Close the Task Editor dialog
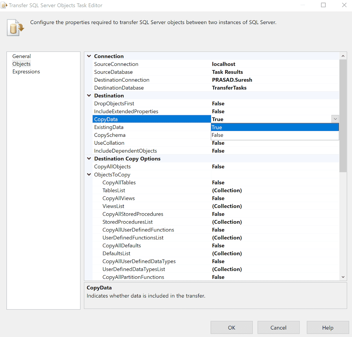352x337 pixels. click(344, 5)
